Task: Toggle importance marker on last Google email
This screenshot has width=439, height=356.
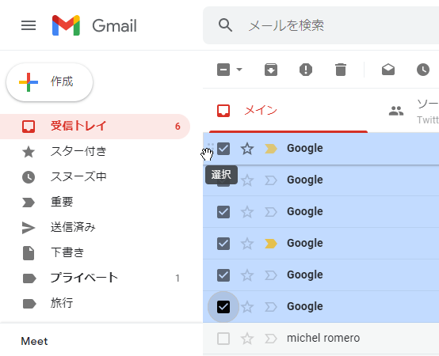Action: [271, 307]
